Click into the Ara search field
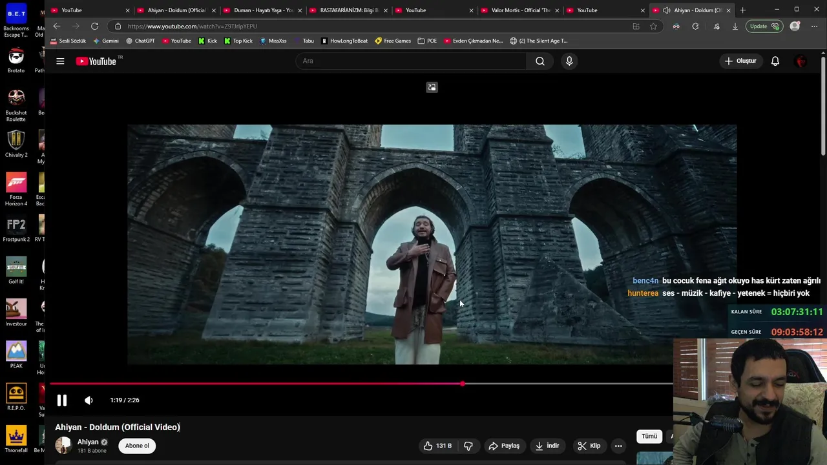 (412, 61)
